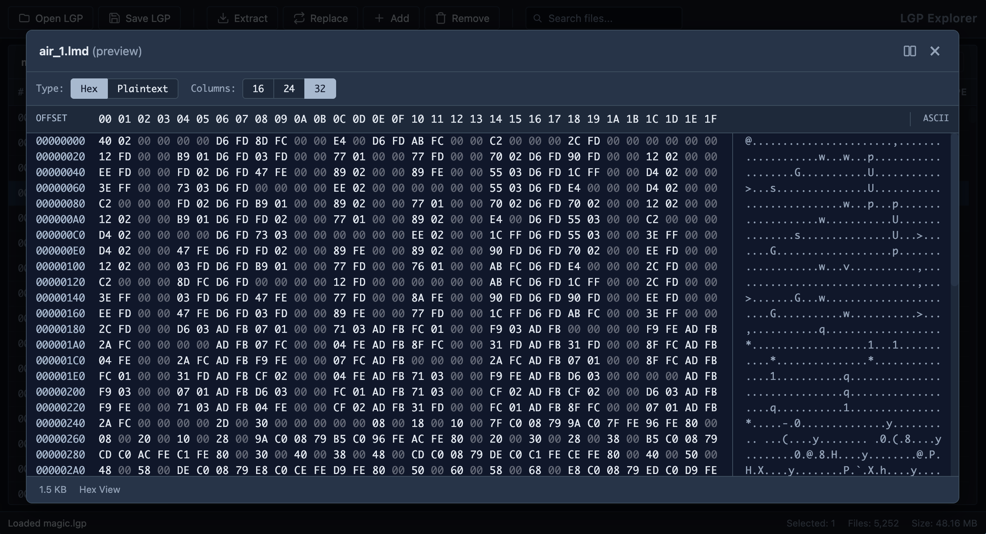This screenshot has height=534, width=986.
Task: Click the Files: 5,252 status entry
Action: [873, 523]
